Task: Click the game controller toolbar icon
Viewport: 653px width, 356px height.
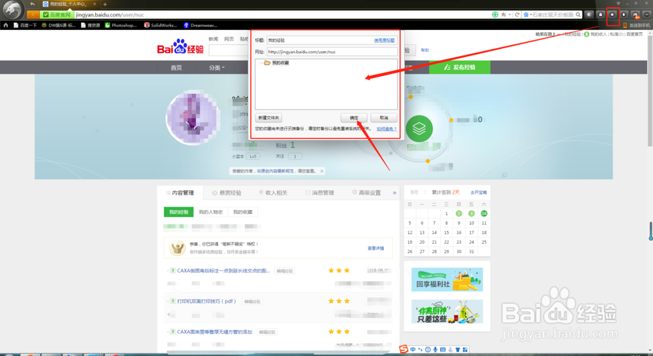Action: (x=635, y=14)
